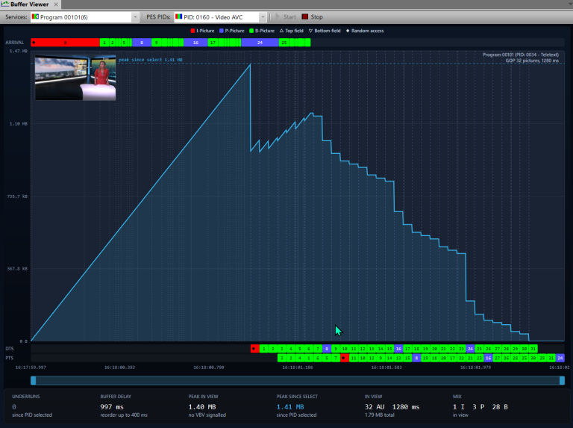Click the Bottom field triangle legend icon
The width and height of the screenshot is (573, 428).
point(310,31)
